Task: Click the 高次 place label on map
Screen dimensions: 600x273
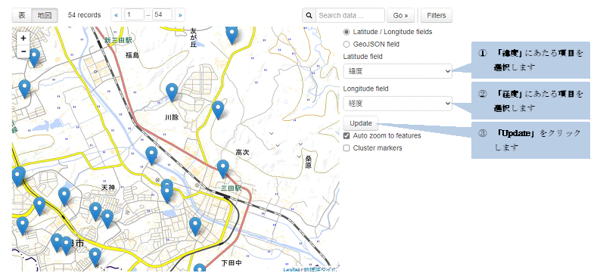Action: click(243, 152)
